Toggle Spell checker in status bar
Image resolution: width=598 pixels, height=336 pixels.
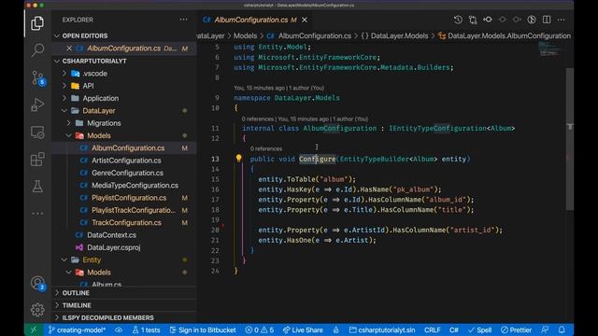click(479, 329)
